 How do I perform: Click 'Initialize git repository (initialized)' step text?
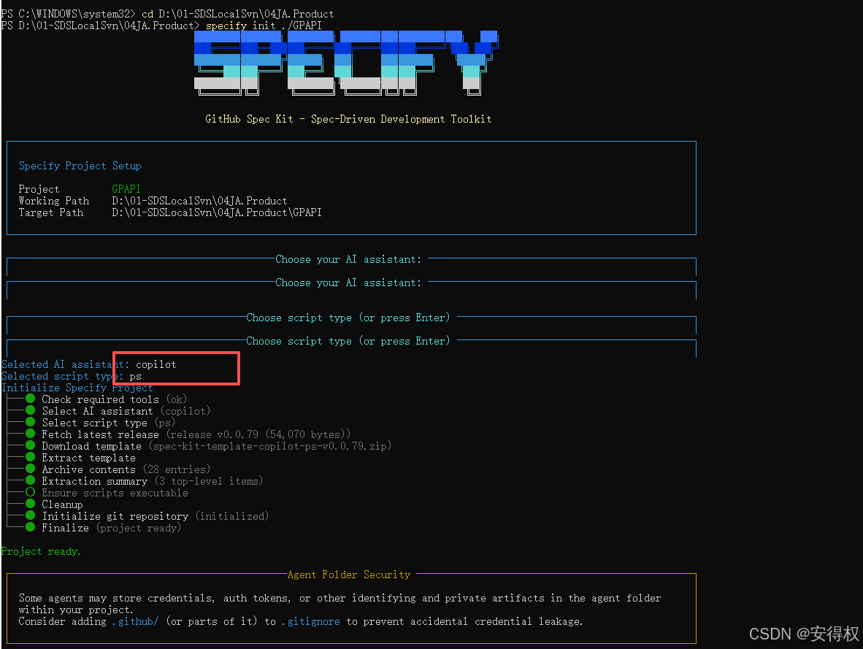click(x=156, y=516)
